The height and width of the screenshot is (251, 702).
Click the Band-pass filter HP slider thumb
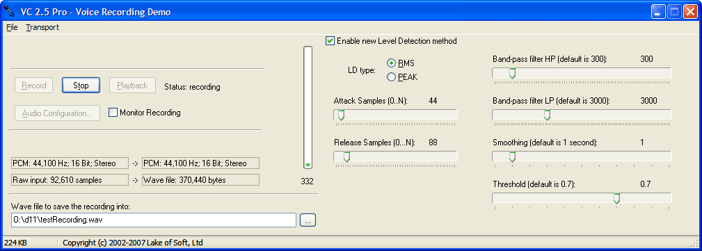click(513, 73)
